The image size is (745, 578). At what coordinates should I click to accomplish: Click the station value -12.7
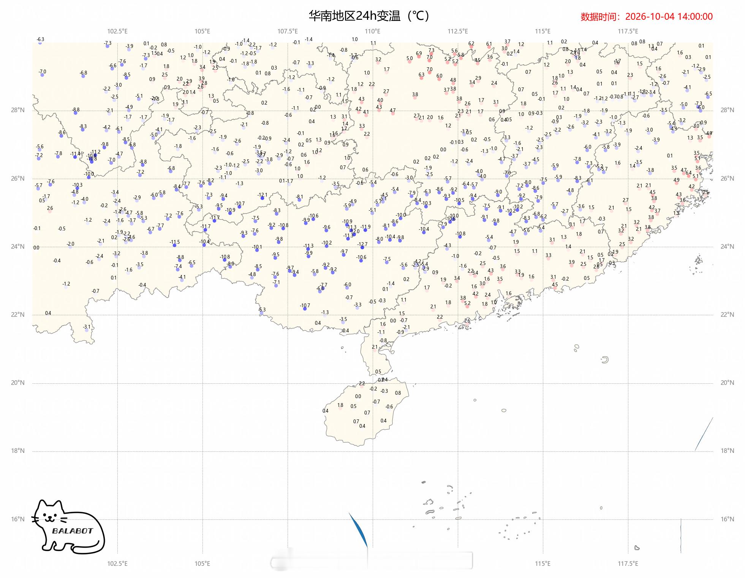[362, 245]
